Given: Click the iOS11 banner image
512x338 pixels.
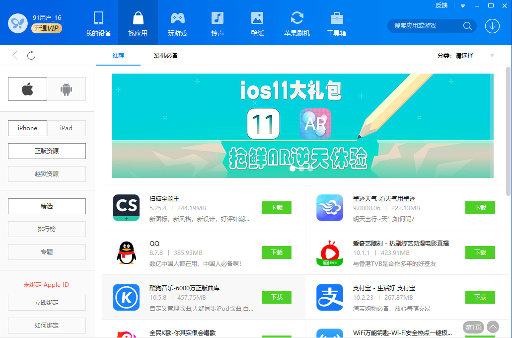Looking at the screenshot, I should click(x=302, y=125).
